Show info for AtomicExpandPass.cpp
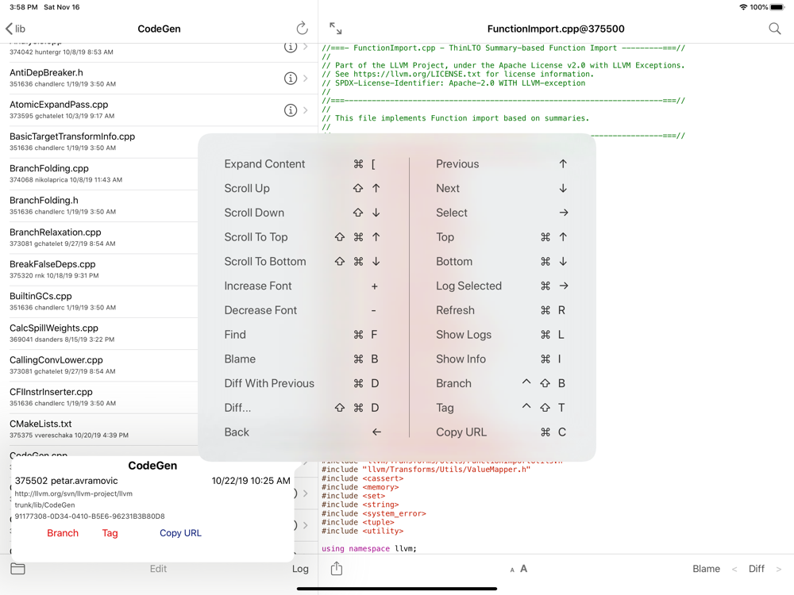 click(x=290, y=109)
